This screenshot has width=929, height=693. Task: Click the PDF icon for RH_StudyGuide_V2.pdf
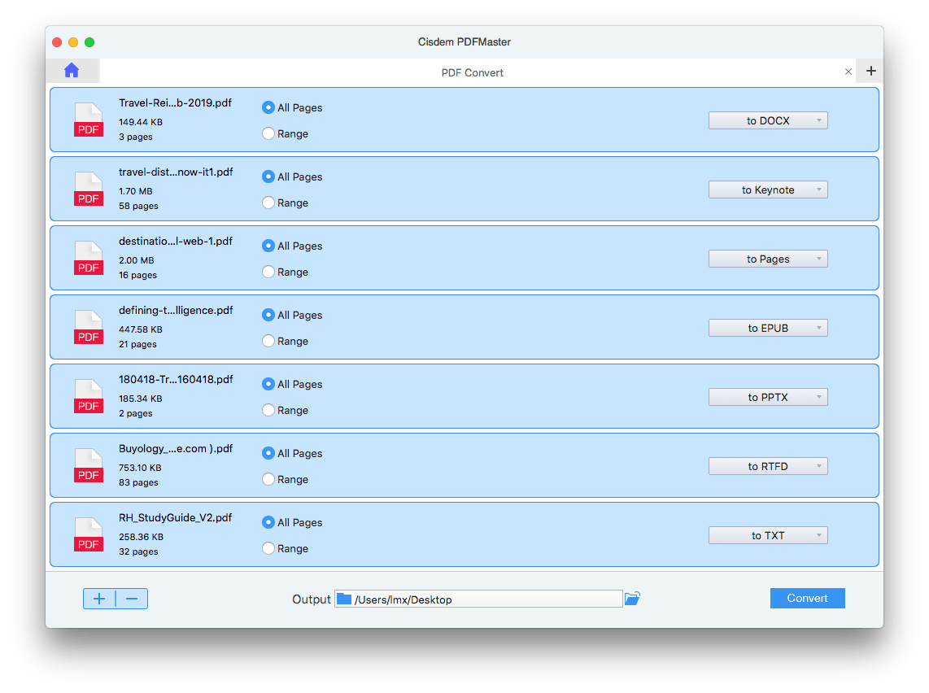point(88,534)
